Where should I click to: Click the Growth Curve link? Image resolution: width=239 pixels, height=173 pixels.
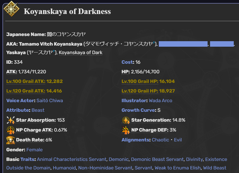[138, 110]
